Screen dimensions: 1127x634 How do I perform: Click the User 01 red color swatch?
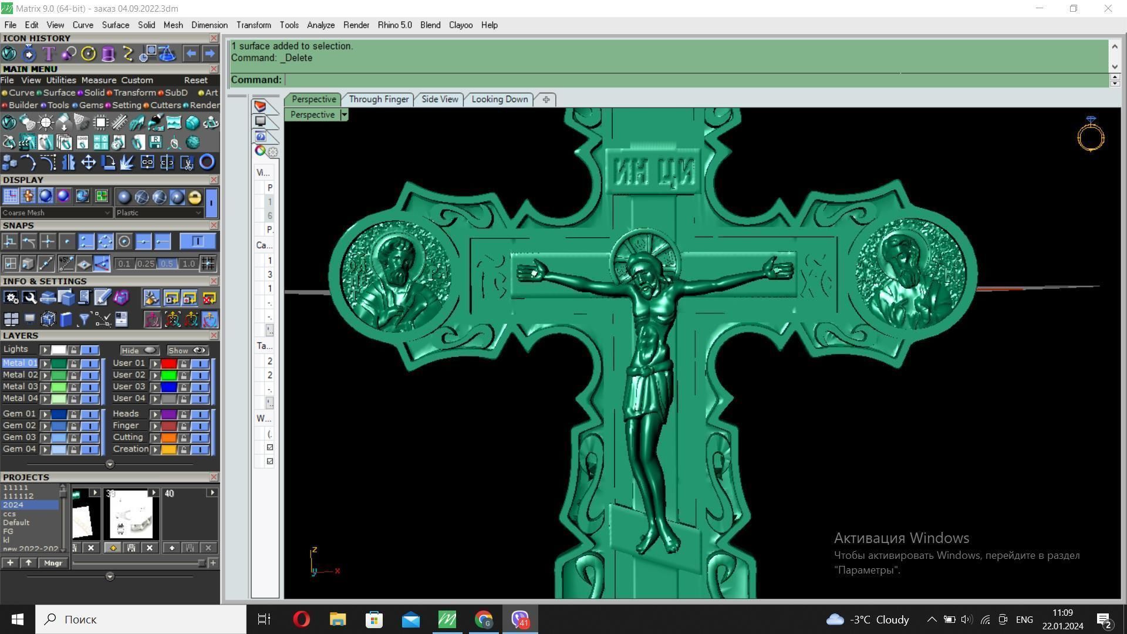(x=169, y=363)
